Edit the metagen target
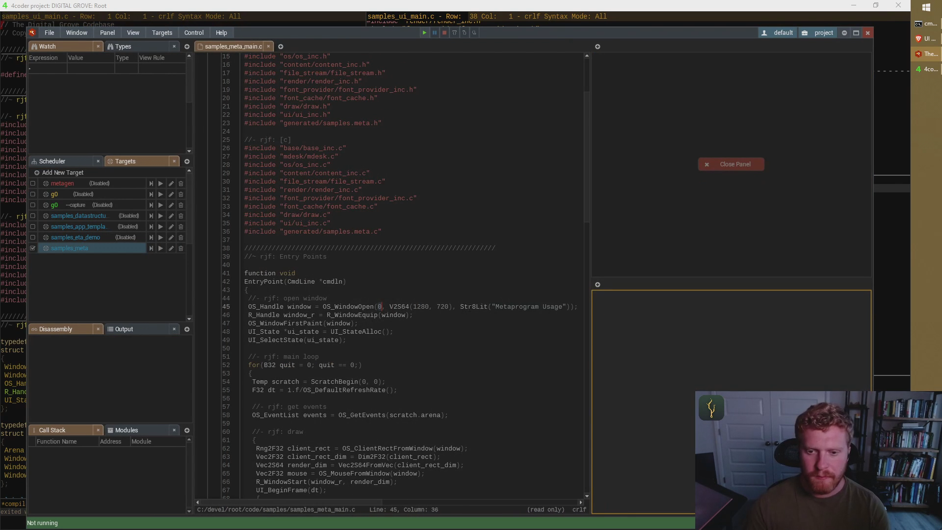Viewport: 942px width, 530px height. 171,184
